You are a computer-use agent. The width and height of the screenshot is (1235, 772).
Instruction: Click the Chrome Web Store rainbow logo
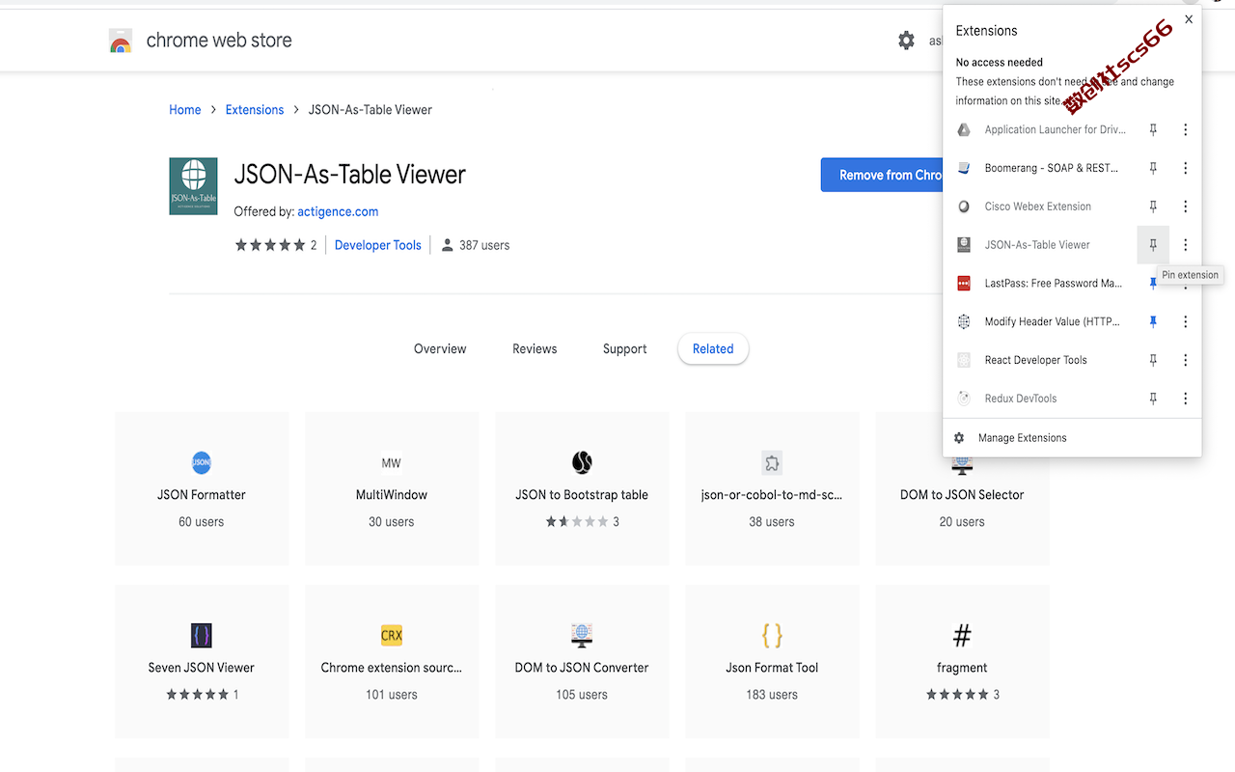coord(121,41)
